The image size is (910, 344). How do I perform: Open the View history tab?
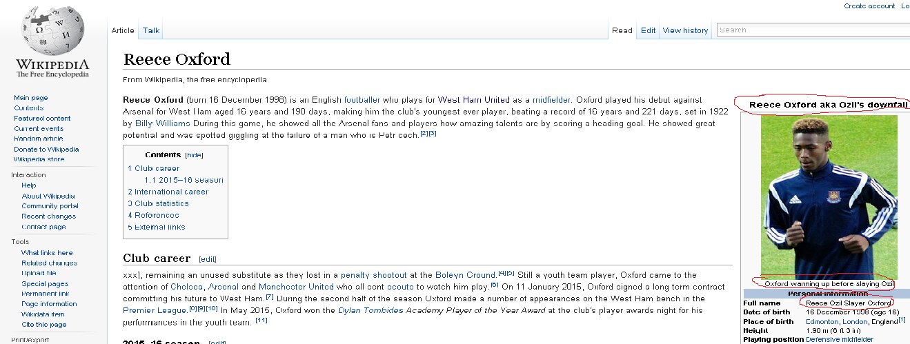tap(685, 30)
